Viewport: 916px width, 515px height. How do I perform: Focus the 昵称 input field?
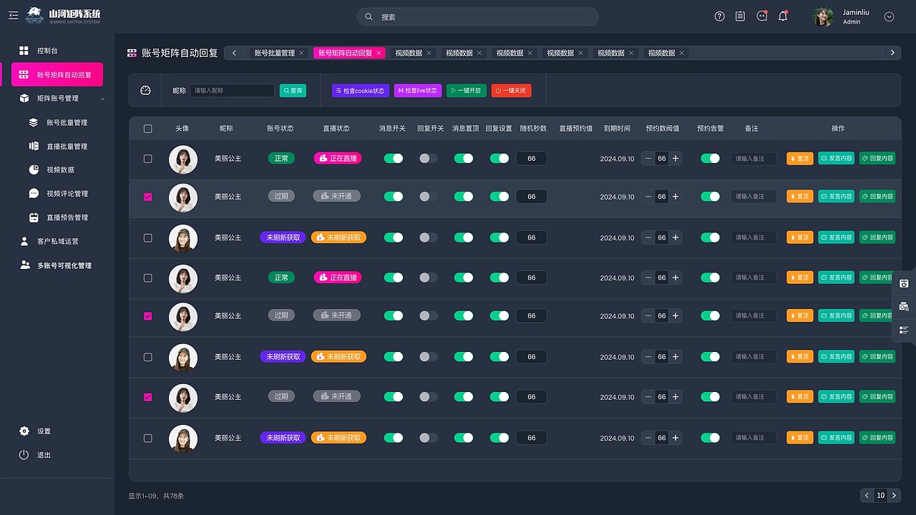point(232,91)
